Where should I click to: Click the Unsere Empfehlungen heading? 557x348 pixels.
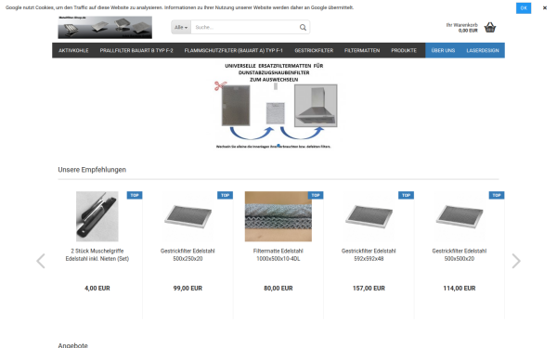(x=92, y=170)
